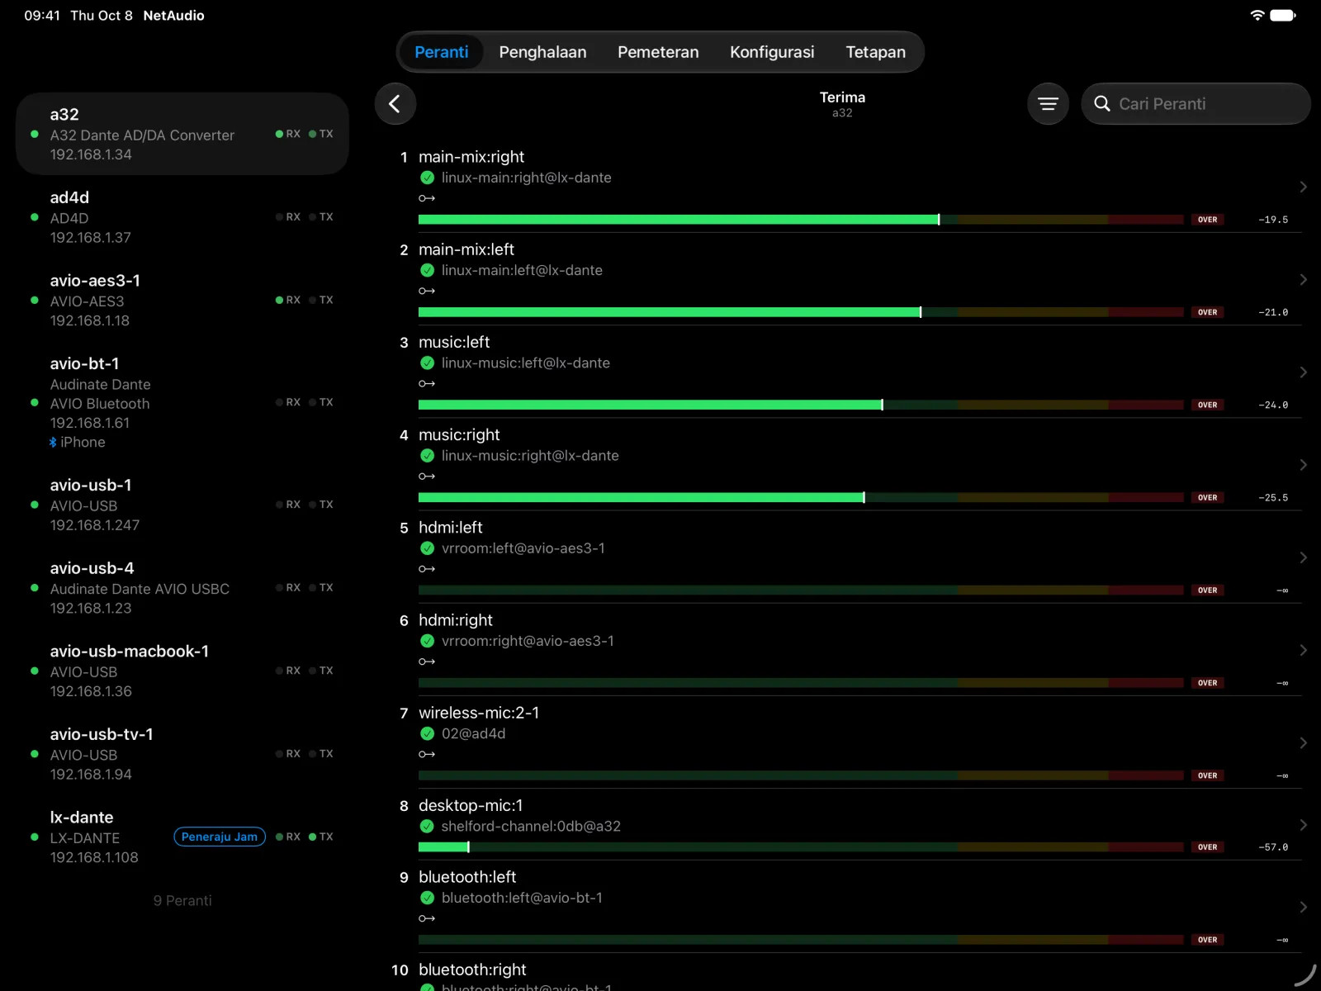Open the Konfigurasi tab
Viewport: 1321px width, 991px height.
772,52
